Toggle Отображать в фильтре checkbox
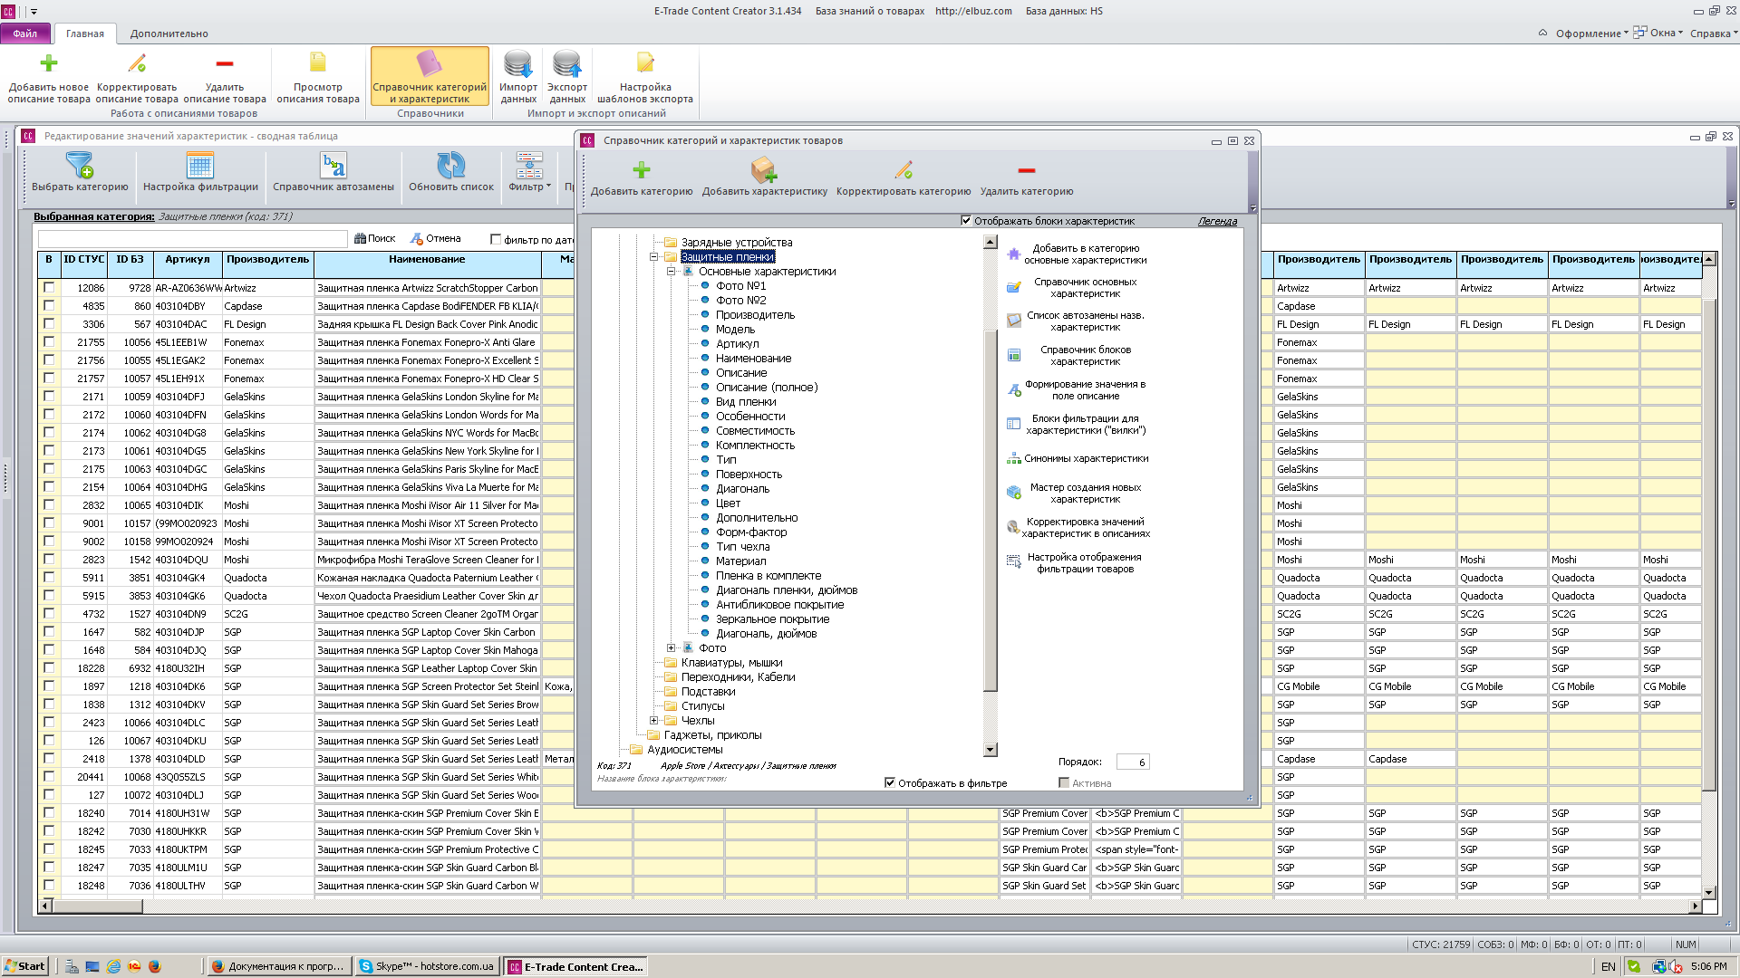The height and width of the screenshot is (978, 1740). [890, 782]
